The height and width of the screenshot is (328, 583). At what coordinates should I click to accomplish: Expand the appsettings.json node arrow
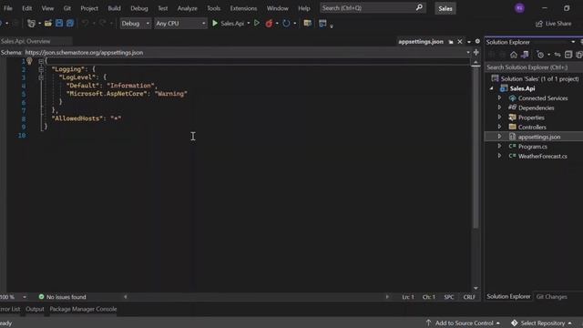click(499, 137)
